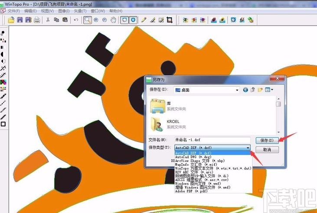Click the red S vectorise icon
317x213 pixels.
coord(194,20)
